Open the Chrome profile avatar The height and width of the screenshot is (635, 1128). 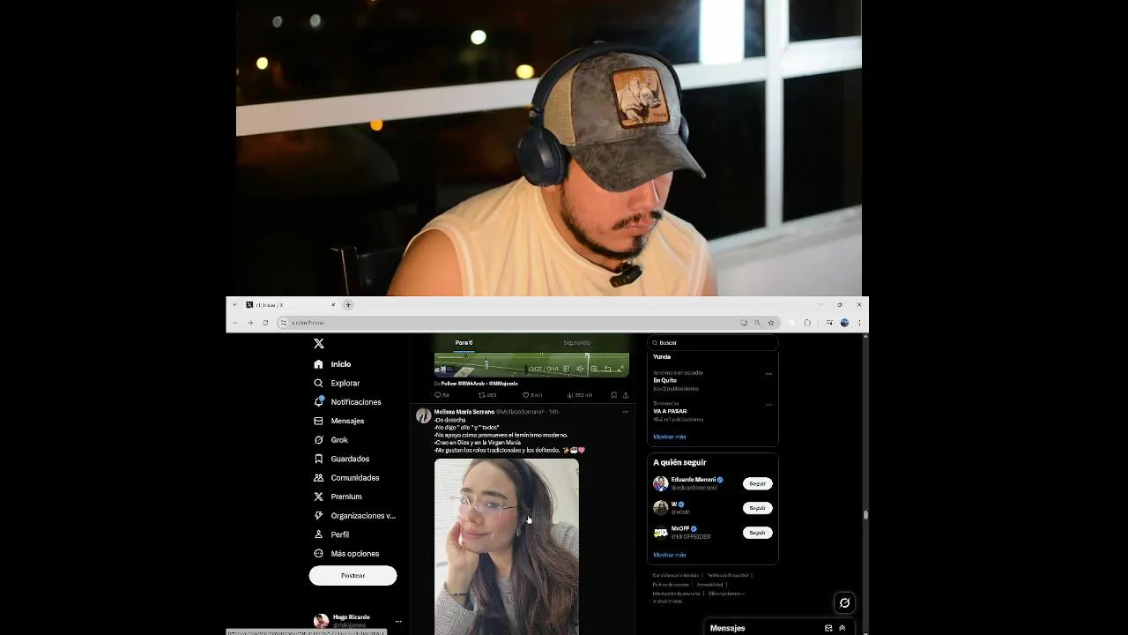[844, 323]
